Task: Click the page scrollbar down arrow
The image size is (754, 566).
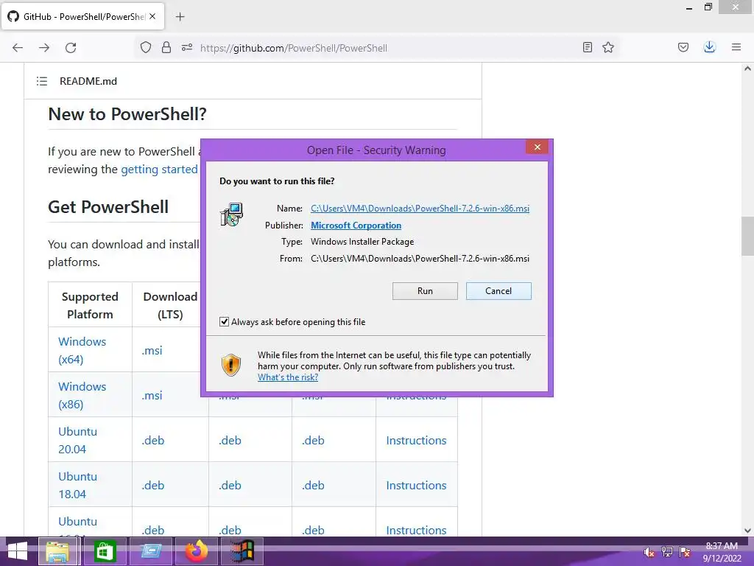Action: 747,531
